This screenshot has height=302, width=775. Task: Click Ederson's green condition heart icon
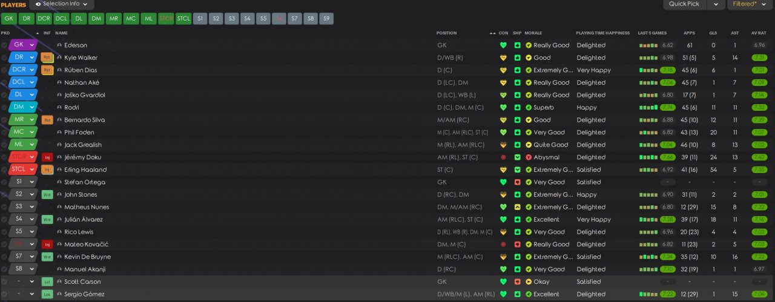pyautogui.click(x=503, y=45)
